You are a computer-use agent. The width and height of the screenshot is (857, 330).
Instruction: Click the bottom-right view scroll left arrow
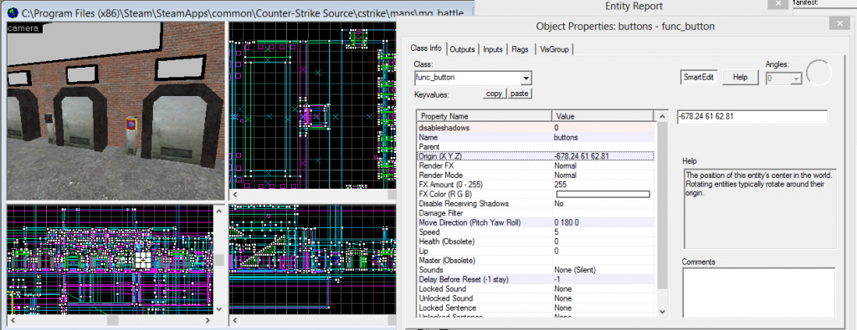235,321
